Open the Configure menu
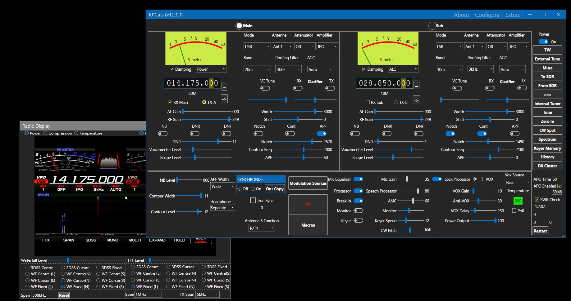571x301 pixels. point(487,15)
